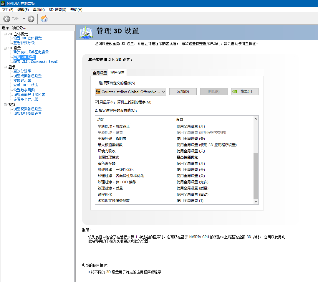Select the 虚拟现实预渲染帧数 row

click(174, 201)
